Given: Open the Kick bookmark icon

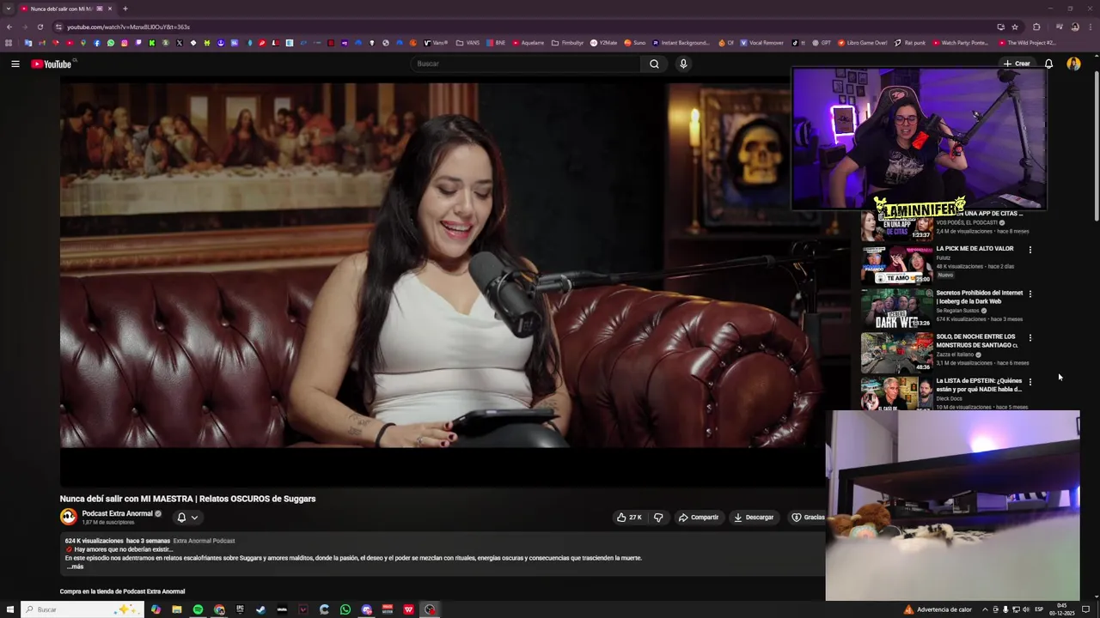Looking at the screenshot, I should (x=152, y=43).
